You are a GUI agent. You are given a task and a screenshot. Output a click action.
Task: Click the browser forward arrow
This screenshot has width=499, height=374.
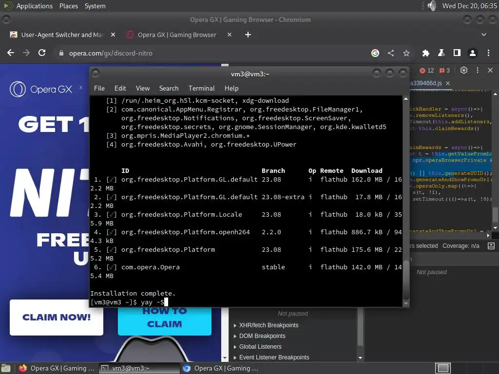(x=26, y=53)
